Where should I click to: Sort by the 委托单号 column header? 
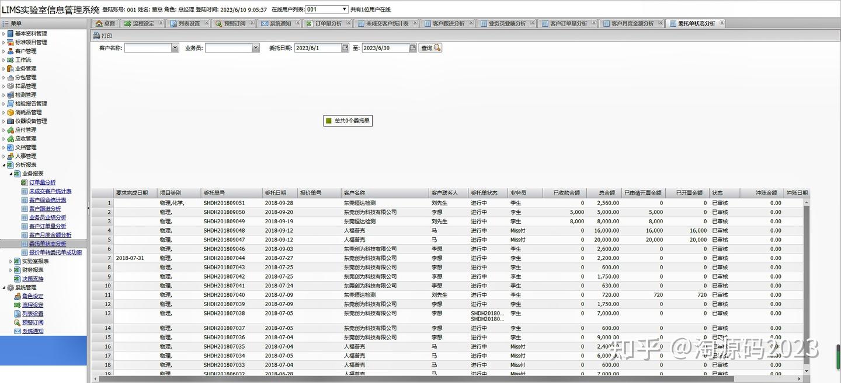tap(231, 193)
